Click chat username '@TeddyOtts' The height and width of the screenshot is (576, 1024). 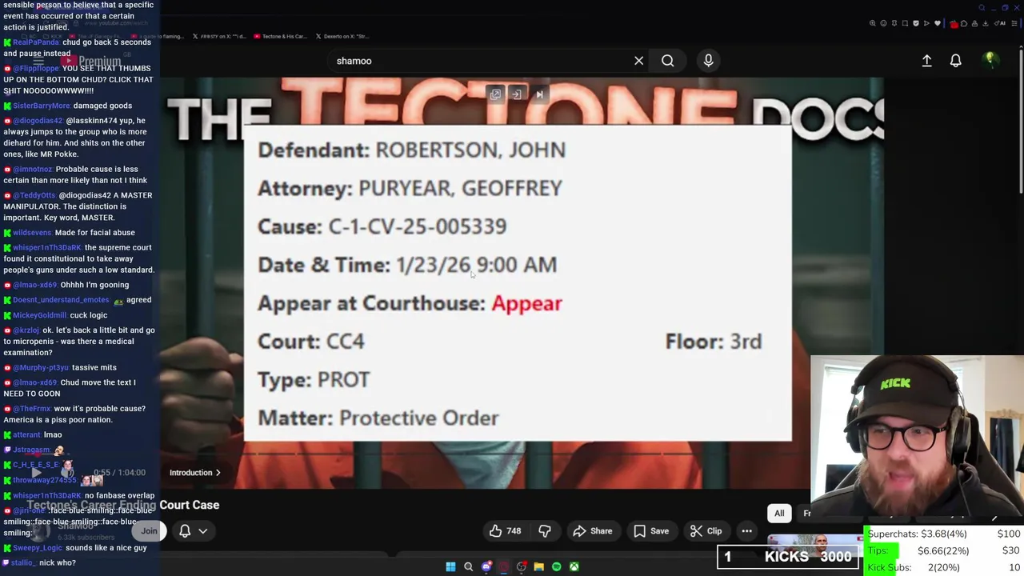coord(34,195)
